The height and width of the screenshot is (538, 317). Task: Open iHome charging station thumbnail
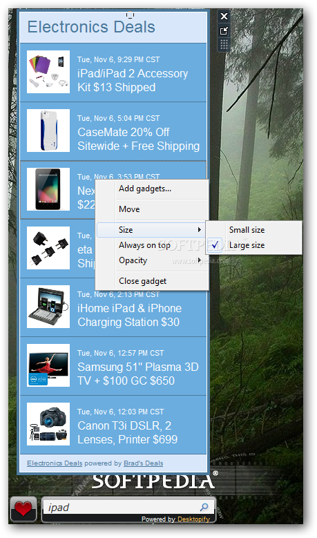coord(48,307)
